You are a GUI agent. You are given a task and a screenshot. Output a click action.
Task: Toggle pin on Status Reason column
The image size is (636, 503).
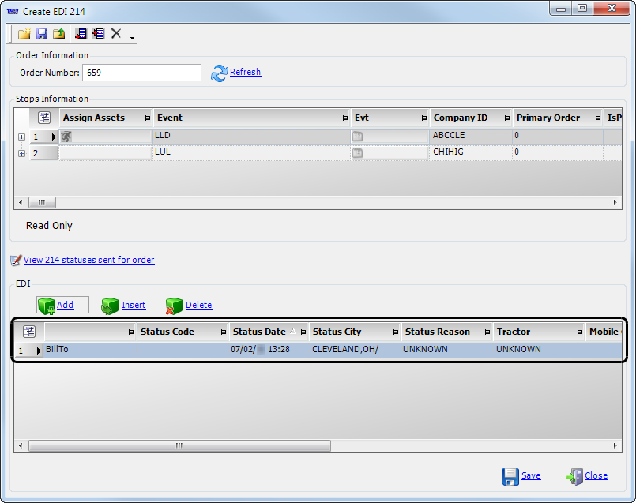pos(486,332)
